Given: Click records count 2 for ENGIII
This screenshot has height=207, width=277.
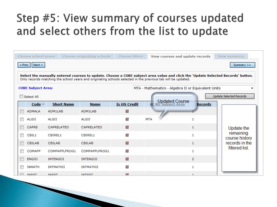Looking at the screenshot, I should click(x=193, y=159).
